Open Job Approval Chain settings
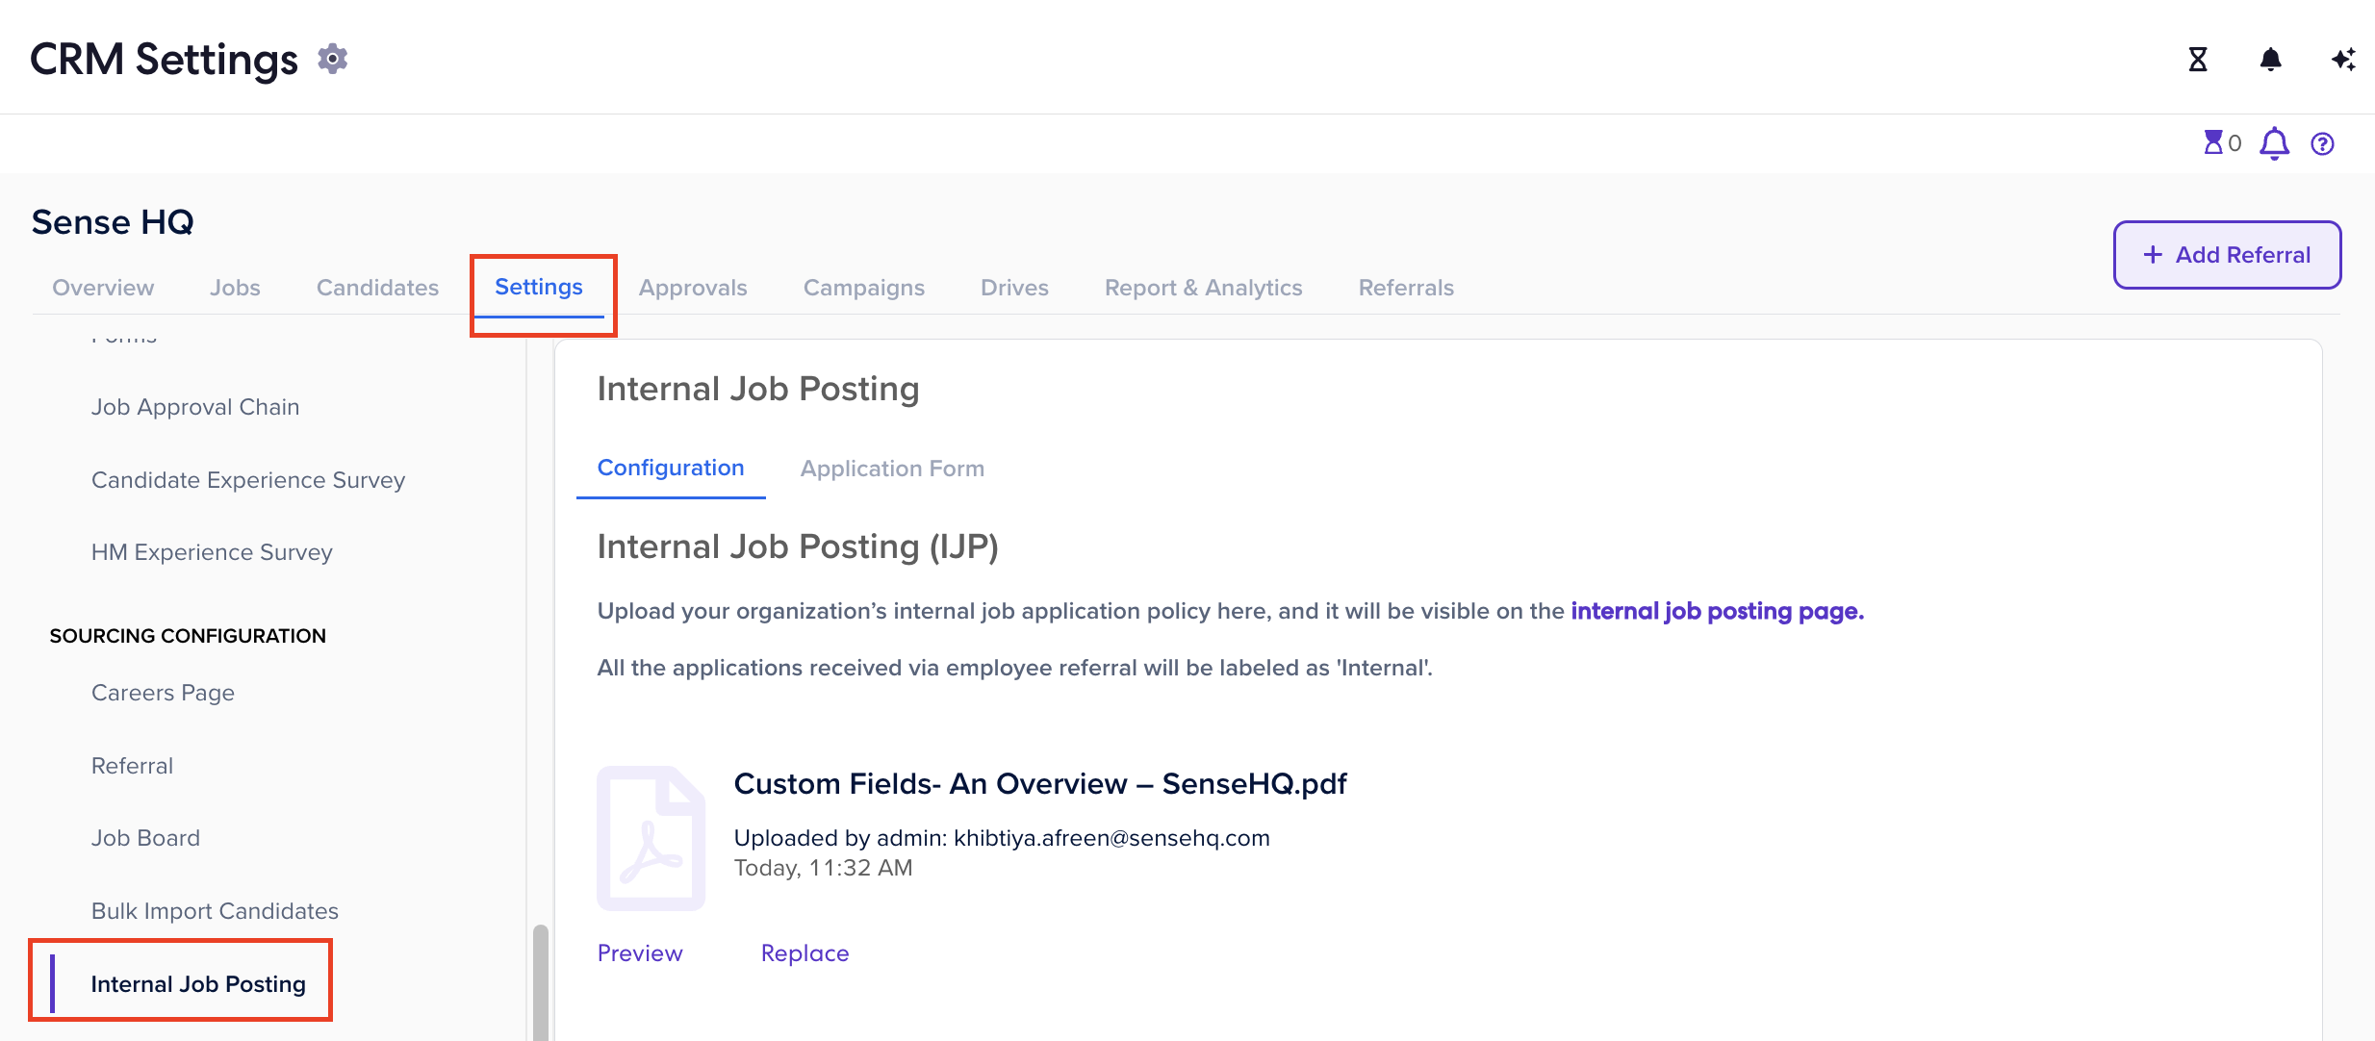The height and width of the screenshot is (1041, 2375). pos(195,407)
